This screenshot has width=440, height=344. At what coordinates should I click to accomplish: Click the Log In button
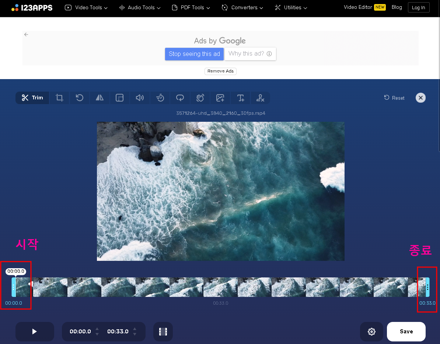coord(418,8)
